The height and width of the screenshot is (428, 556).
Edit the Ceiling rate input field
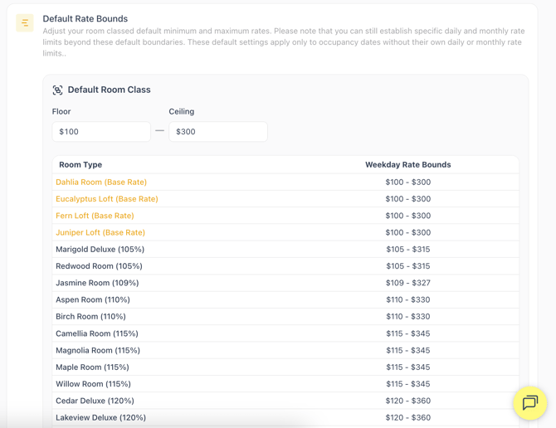217,132
